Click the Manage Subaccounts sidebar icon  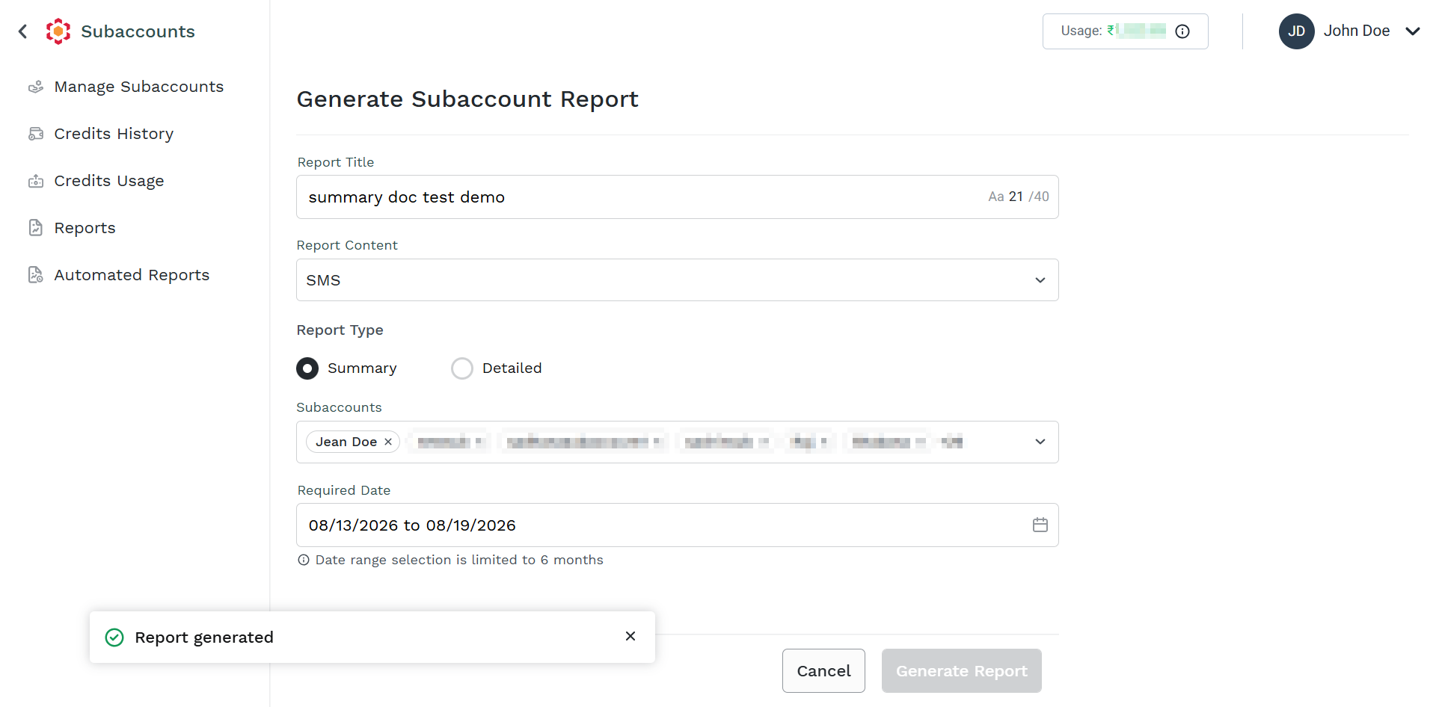coord(36,87)
